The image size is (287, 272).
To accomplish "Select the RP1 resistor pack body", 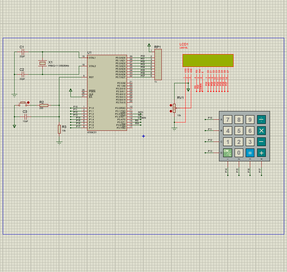I will coord(158,65).
